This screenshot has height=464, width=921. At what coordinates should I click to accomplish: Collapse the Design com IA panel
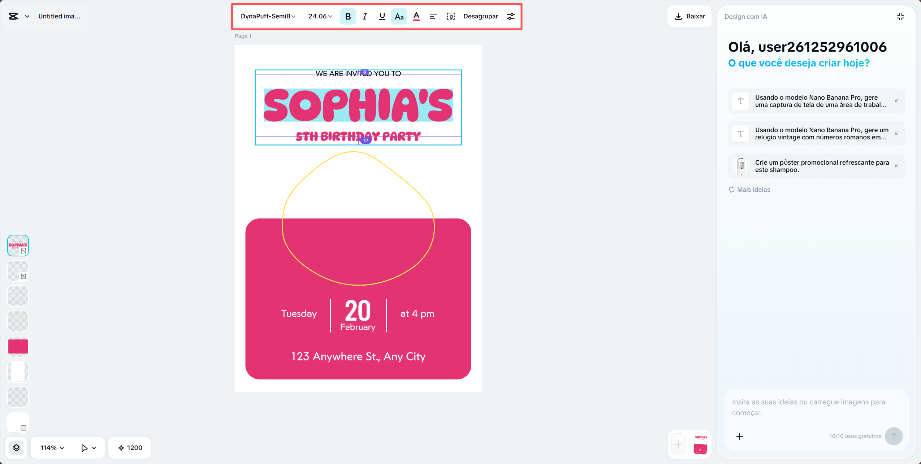click(900, 17)
